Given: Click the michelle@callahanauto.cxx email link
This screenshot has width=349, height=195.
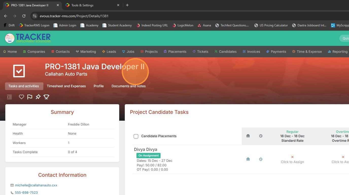Looking at the screenshot, I should (x=36, y=185).
